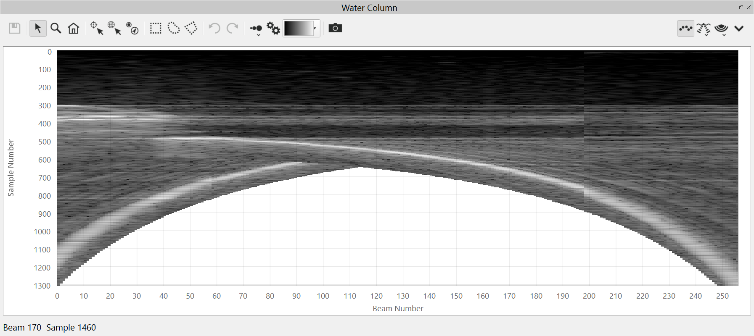754x336 pixels.
Task: Take a snapshot with the camera icon
Action: click(335, 28)
